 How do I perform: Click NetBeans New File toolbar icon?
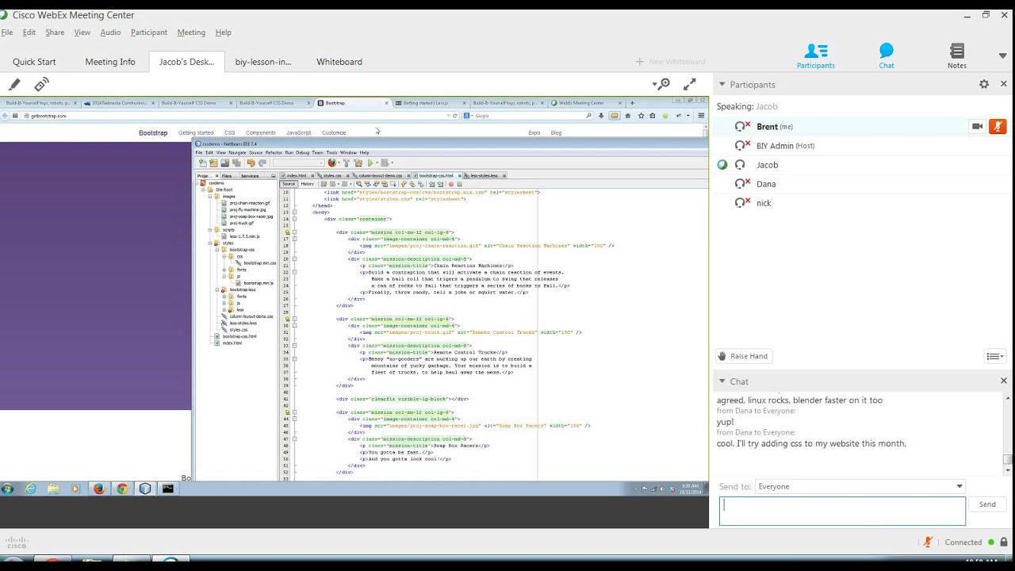coord(203,163)
